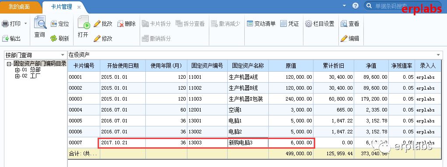Collapse 固定资产部门编码目录 tree root
The height and width of the screenshot is (167, 447).
point(9,64)
